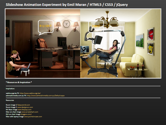
Task: Select the 'Resources' label
Action: [10, 100]
